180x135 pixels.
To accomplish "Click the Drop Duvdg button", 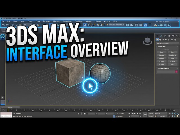I will (172, 55).
